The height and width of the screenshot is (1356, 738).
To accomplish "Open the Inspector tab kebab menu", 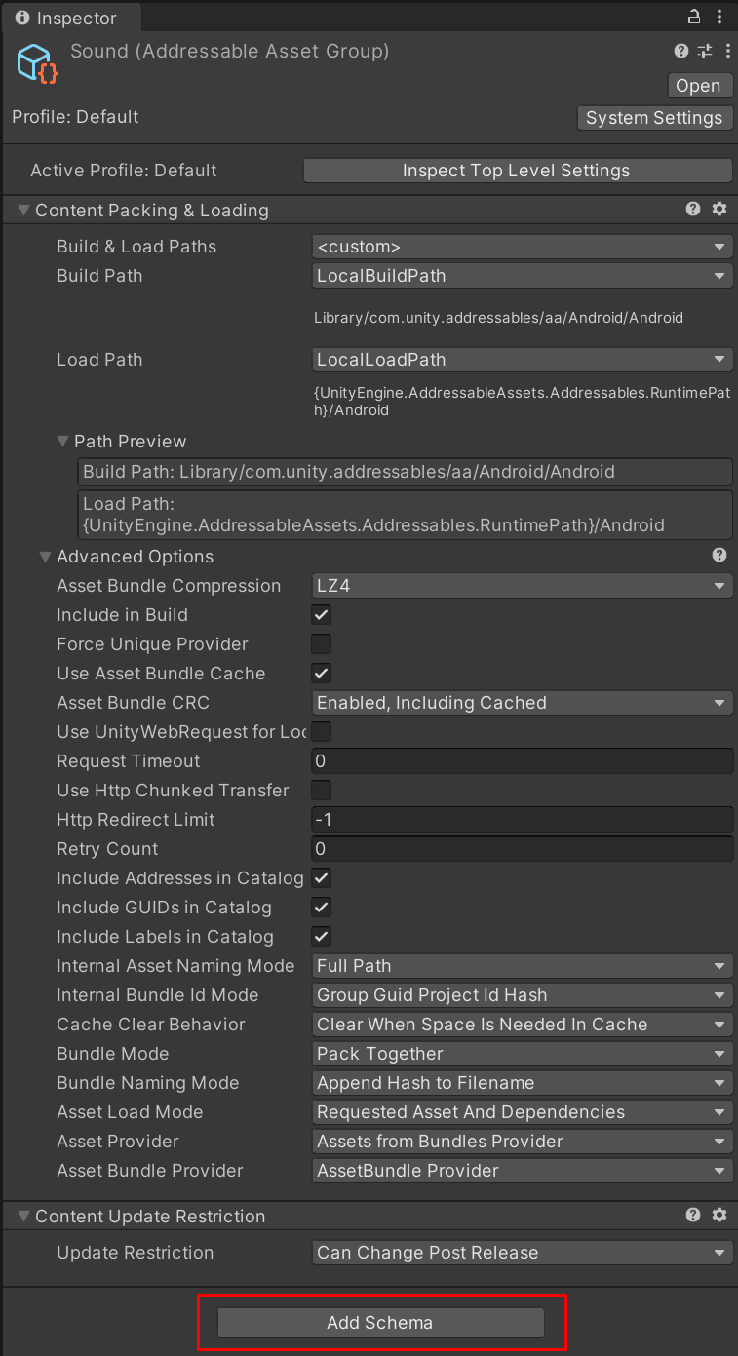I will pyautogui.click(x=719, y=17).
